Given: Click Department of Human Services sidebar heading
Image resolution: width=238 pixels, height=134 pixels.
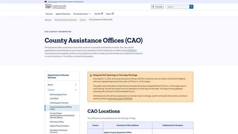Looking at the screenshot, I should [x=58, y=76].
